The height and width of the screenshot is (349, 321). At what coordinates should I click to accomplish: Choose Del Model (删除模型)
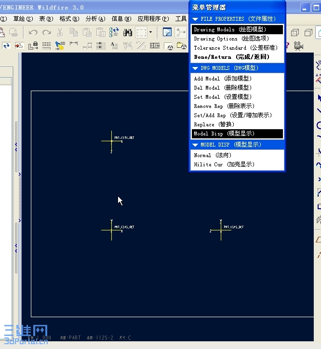237,88
